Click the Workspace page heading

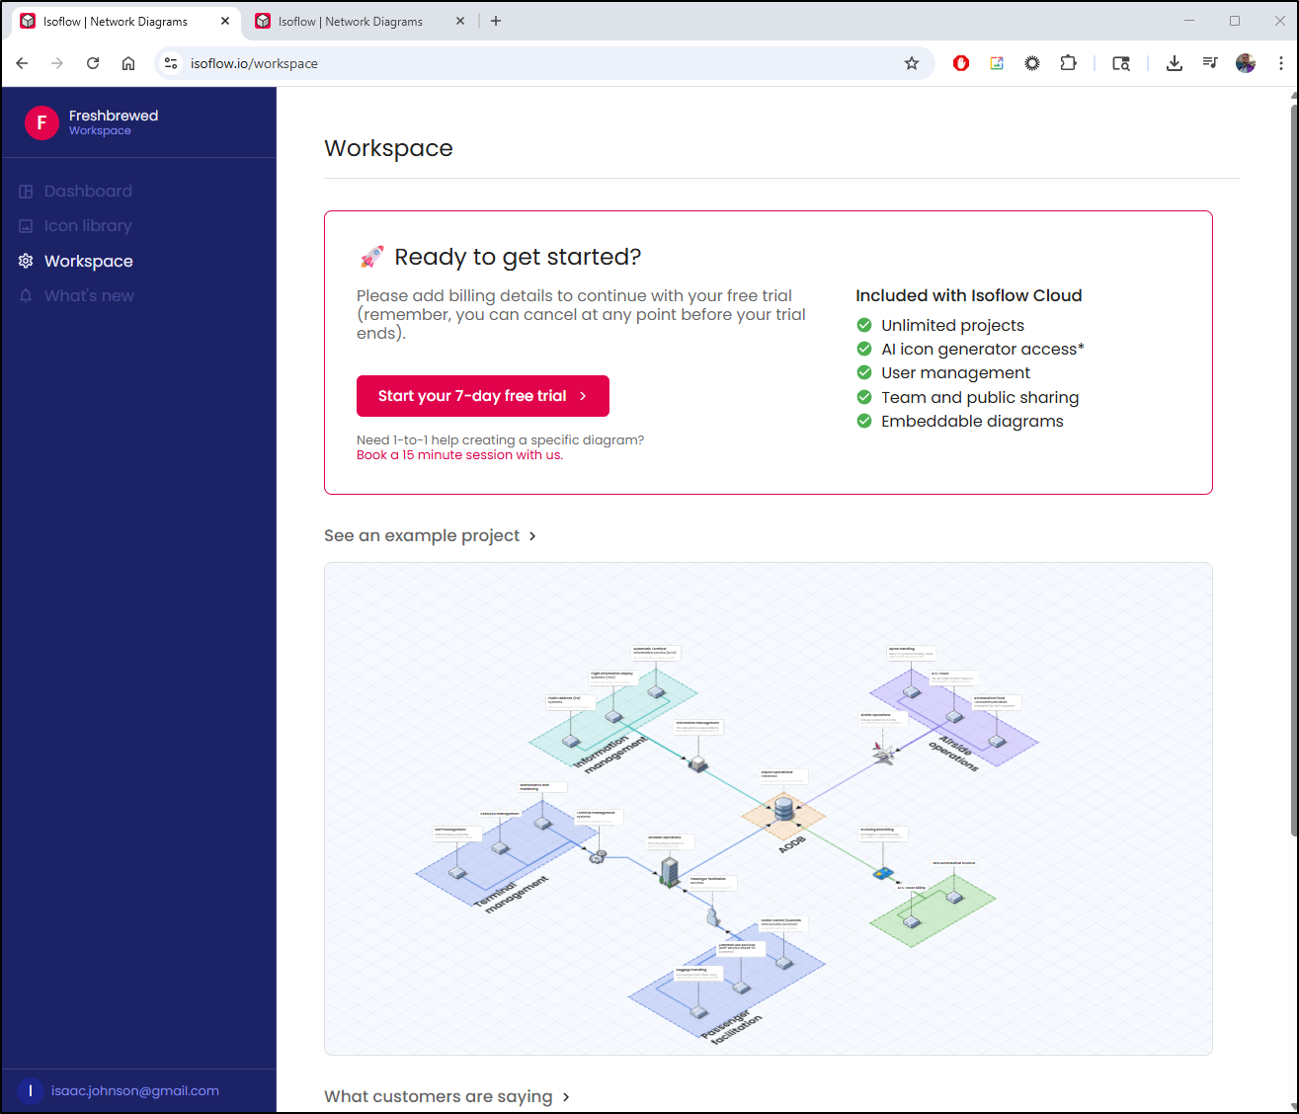tap(388, 148)
